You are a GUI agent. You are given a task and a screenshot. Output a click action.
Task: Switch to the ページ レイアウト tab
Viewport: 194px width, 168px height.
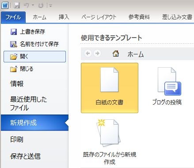click(x=99, y=17)
